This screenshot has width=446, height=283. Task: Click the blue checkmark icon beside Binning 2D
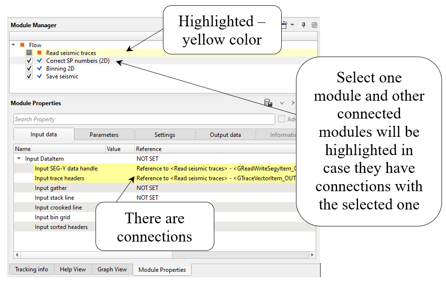(39, 69)
